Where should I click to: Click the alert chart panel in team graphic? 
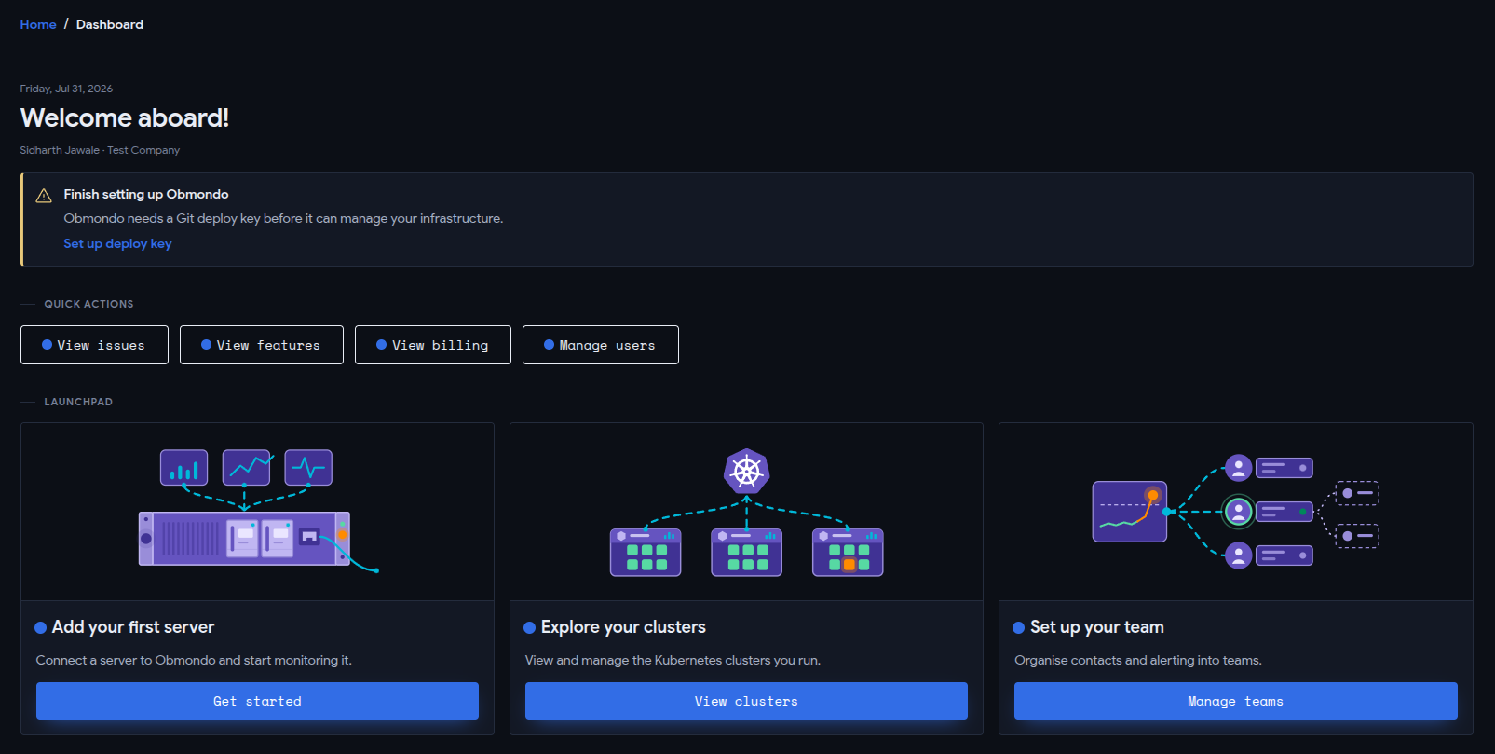click(x=1130, y=512)
